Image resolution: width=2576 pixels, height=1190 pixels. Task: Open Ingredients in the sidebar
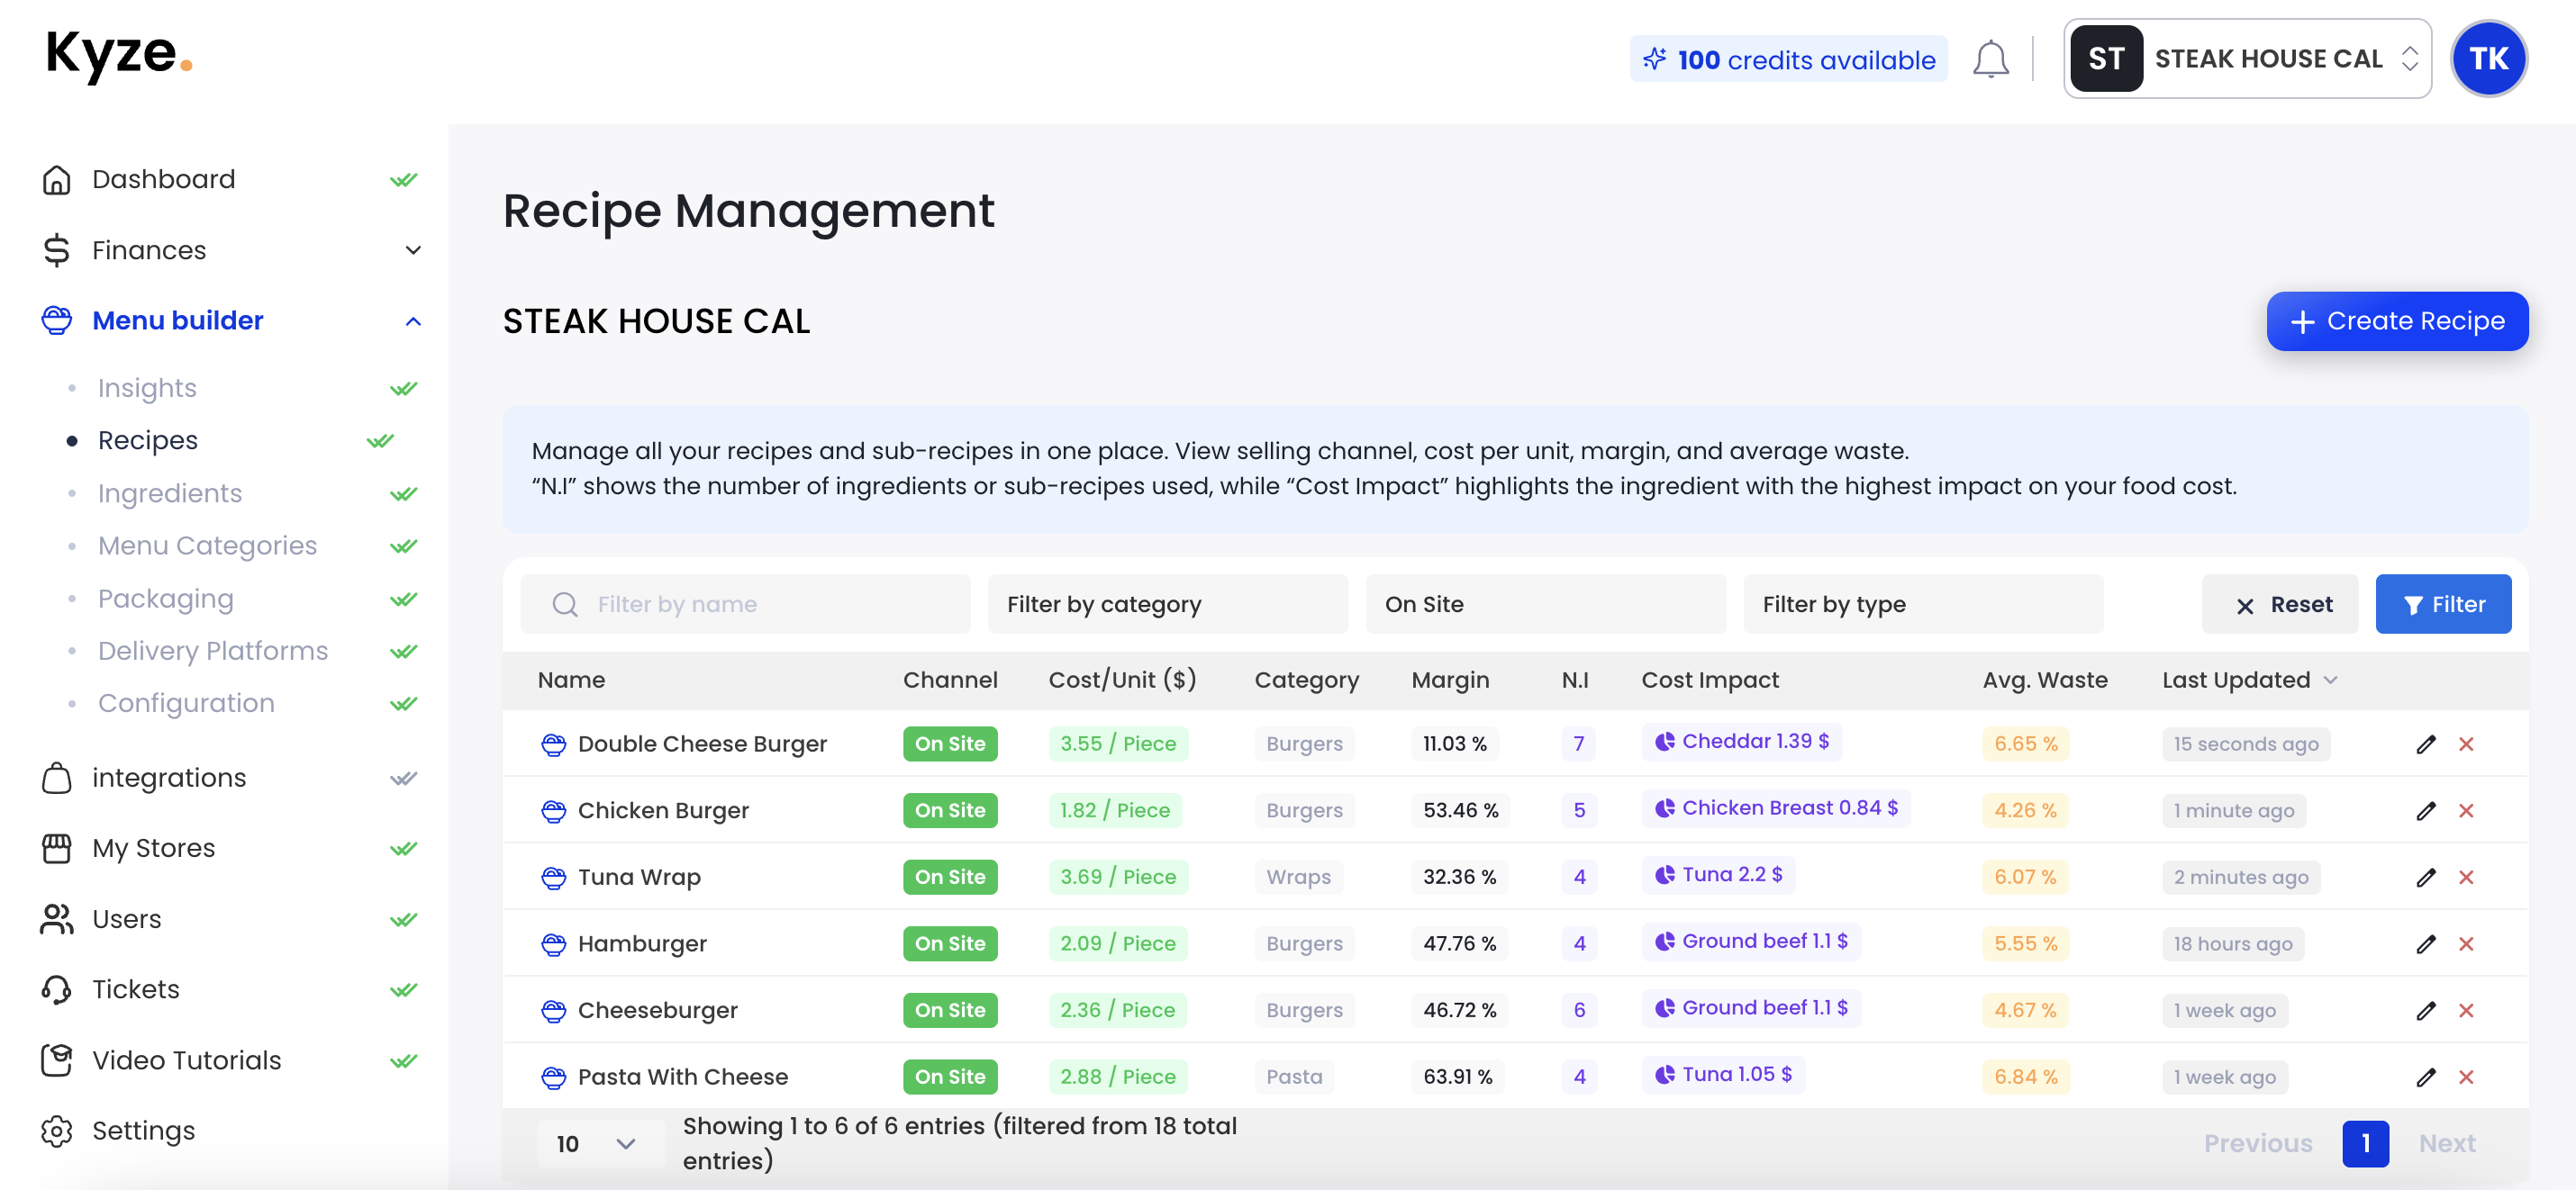(170, 492)
